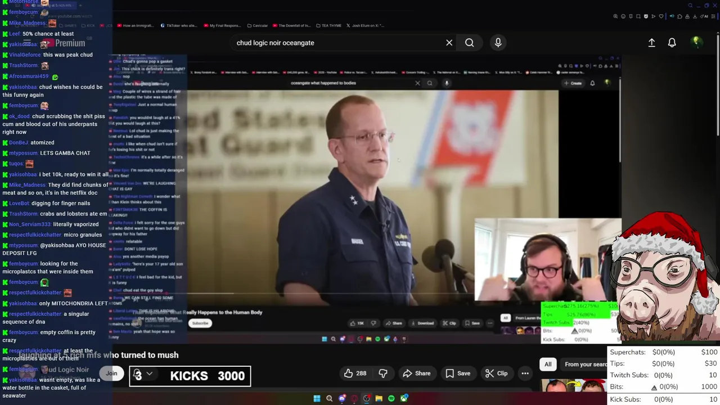Open the three-dot more actions menu
720x405 pixels.
tap(525, 373)
